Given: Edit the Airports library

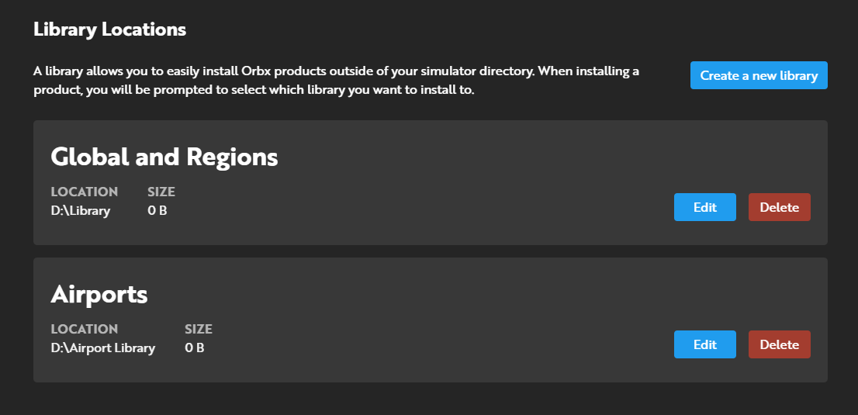Looking at the screenshot, I should [x=704, y=344].
